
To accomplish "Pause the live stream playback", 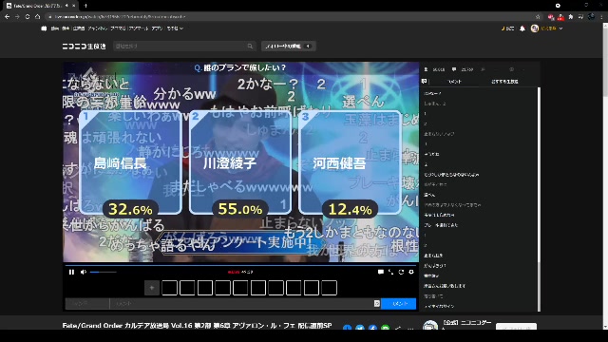I will (71, 273).
